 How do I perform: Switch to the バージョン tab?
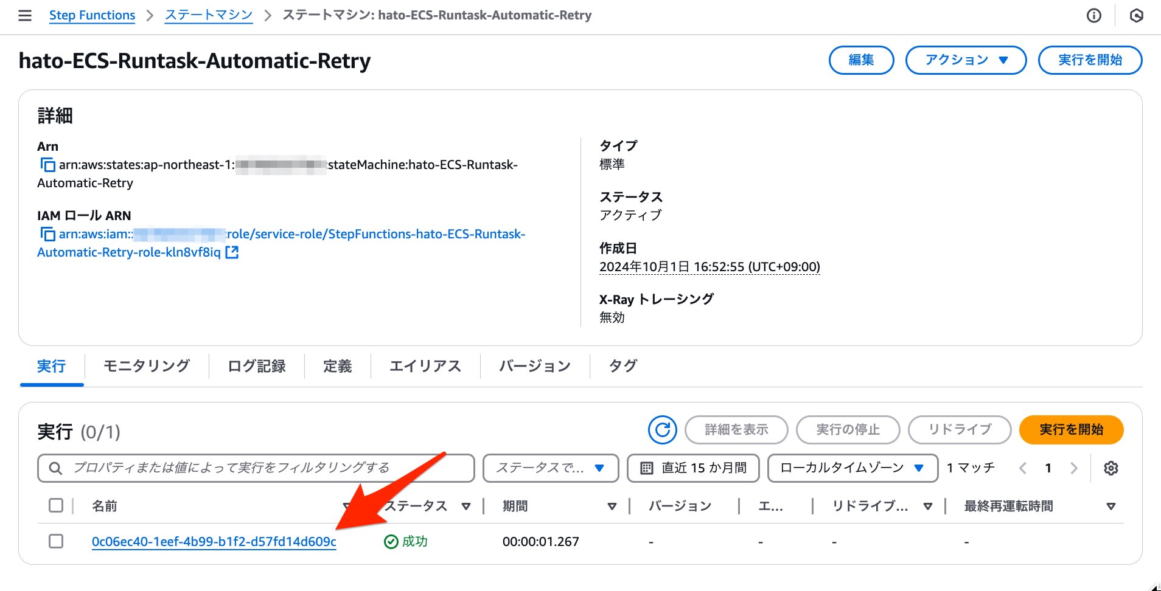coord(535,366)
